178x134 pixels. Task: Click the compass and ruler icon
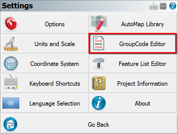tap(11, 44)
